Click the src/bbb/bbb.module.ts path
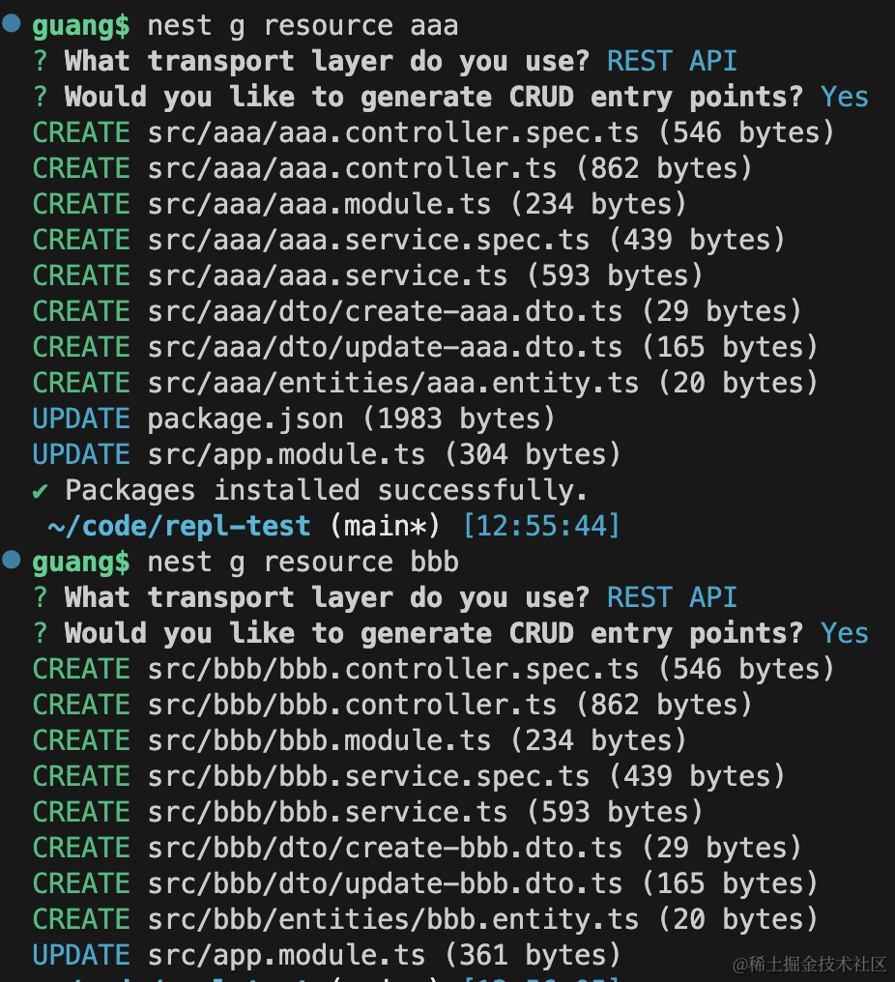Viewport: 895px width, 982px height. coord(319,740)
